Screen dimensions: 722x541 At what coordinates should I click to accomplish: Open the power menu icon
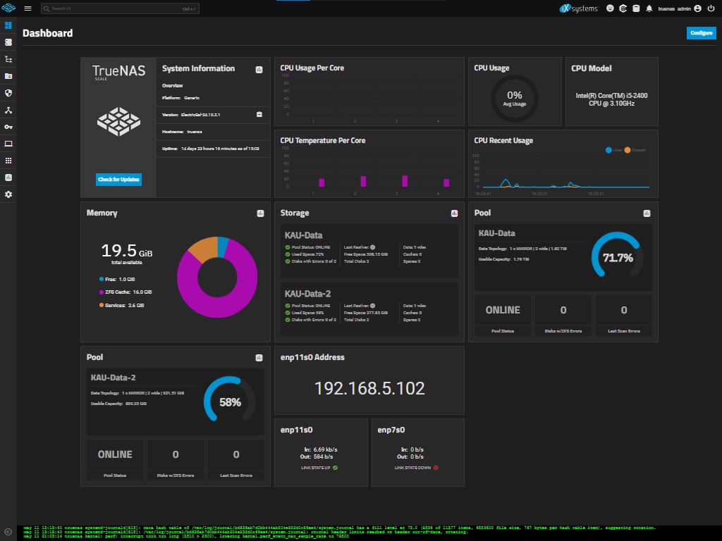[711, 8]
